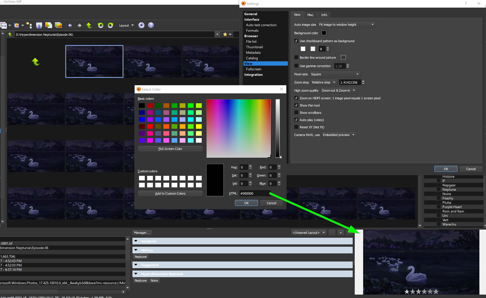The image size is (486, 298).
Task: Open the Auto image size dropdown
Action: tap(346, 25)
